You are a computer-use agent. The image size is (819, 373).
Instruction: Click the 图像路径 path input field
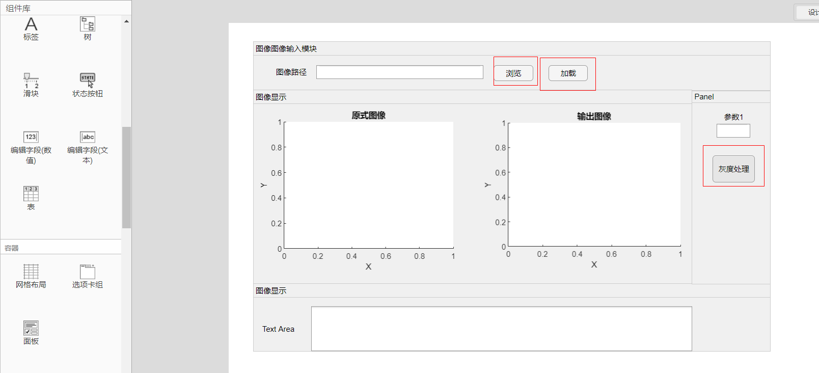point(400,72)
